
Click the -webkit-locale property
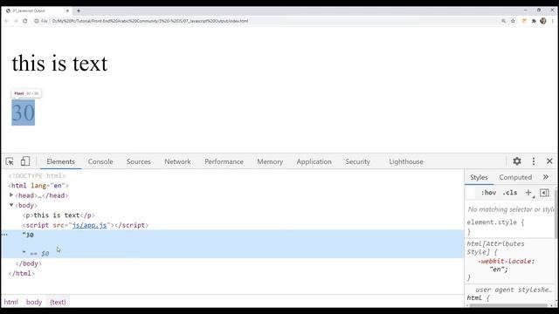[x=506, y=261]
